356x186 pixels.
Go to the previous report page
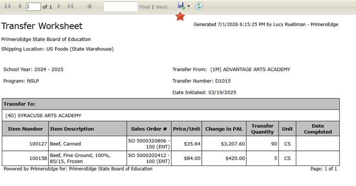19,6
